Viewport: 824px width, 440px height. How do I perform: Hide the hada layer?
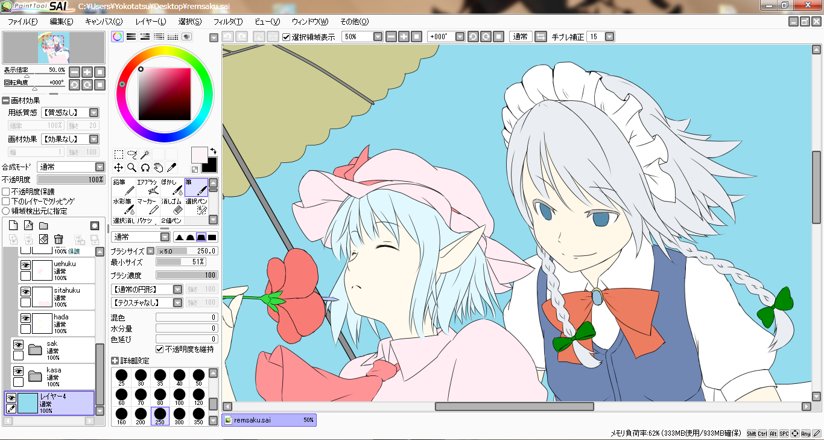click(x=25, y=318)
